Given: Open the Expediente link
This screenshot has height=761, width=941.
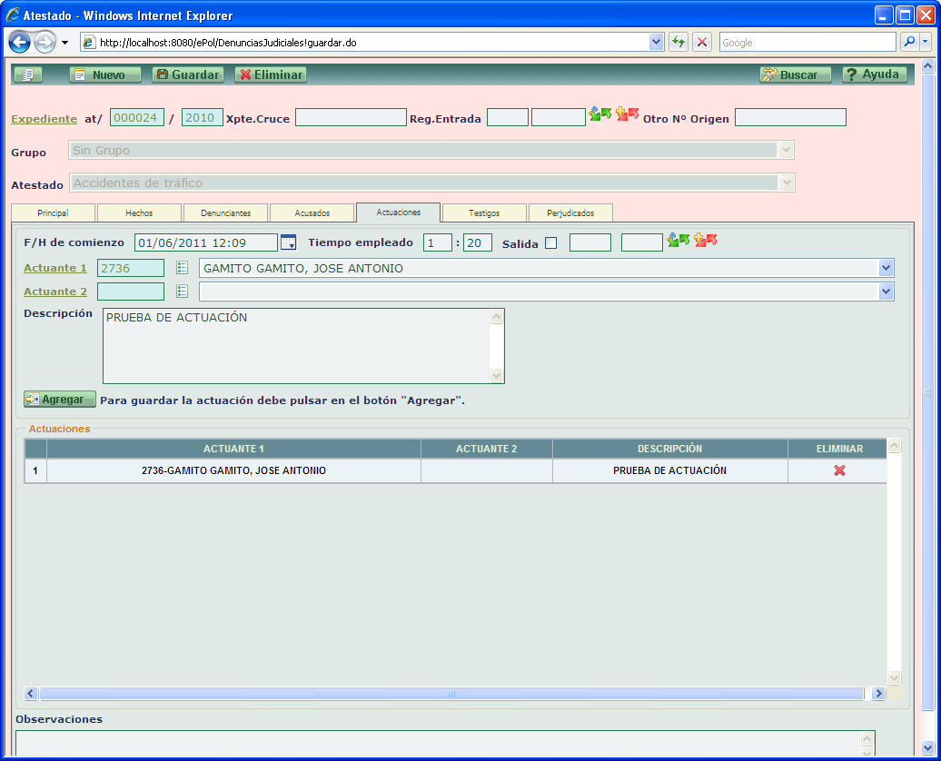Looking at the screenshot, I should 44,119.
